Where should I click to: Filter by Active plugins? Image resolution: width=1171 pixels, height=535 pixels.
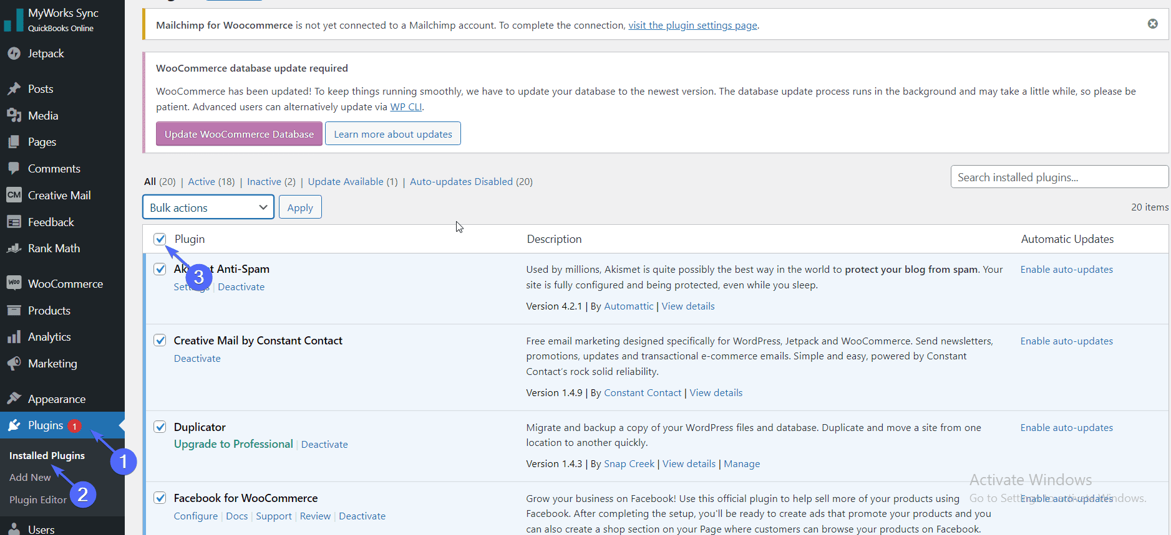point(211,181)
